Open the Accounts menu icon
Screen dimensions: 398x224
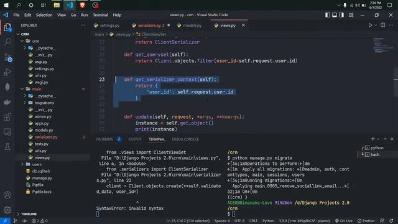pyautogui.click(x=7, y=195)
